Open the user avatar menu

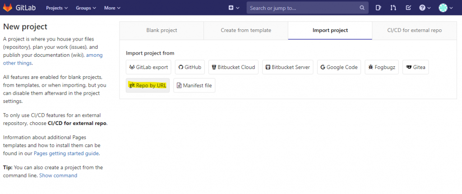pyautogui.click(x=445, y=8)
